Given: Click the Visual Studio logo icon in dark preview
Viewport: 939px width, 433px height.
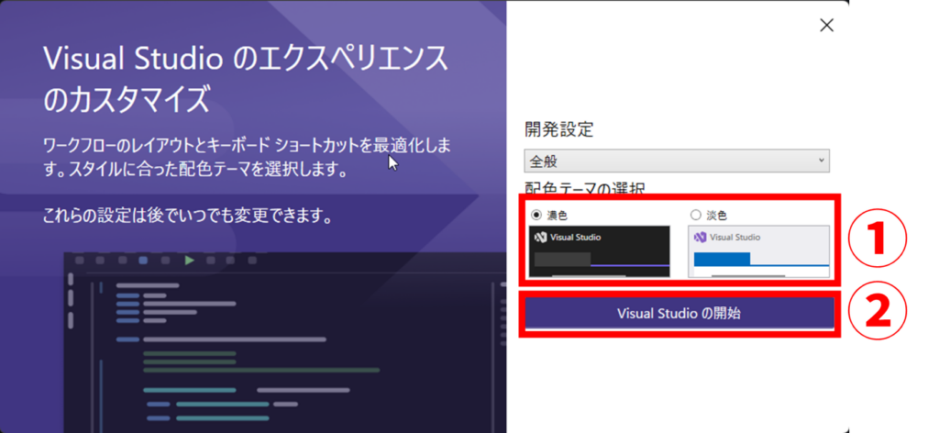Looking at the screenshot, I should [x=541, y=238].
